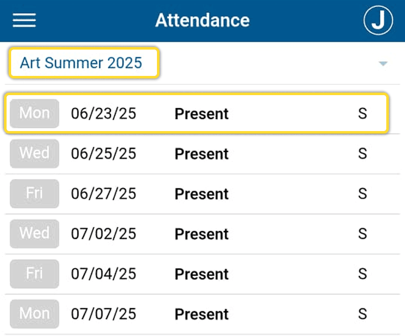This screenshot has width=405, height=336.
Task: Tap the Fri badge for 07/04/25
Action: click(x=34, y=274)
